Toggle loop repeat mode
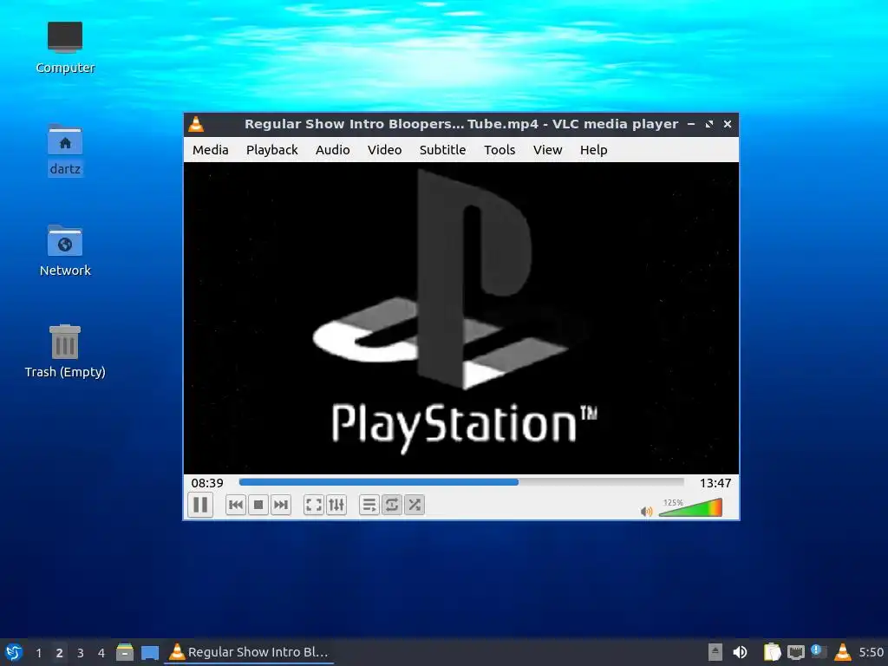Screen dimensions: 888x666 (392, 505)
